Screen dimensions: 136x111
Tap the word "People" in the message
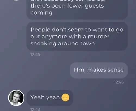40,30
